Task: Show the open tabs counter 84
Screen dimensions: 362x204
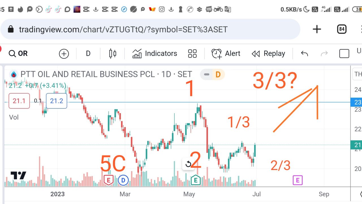Action: pyautogui.click(x=342, y=29)
